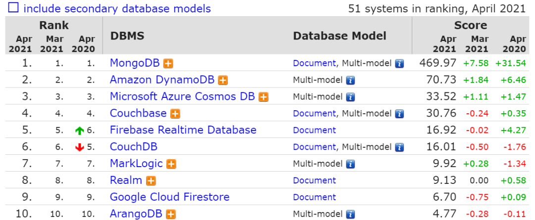
Task: Enable the include secondary database models checkbox
Action: 13,8
